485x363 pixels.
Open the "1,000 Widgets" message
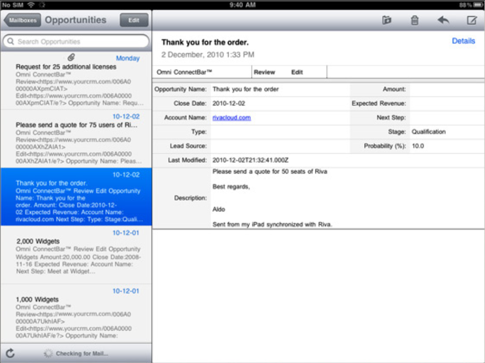pos(76,313)
